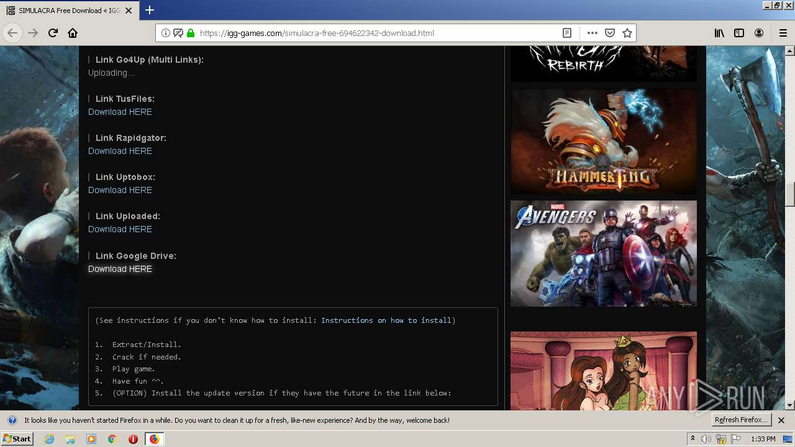Open the Library icon
Viewport: 795px width, 447px height.
pos(719,33)
